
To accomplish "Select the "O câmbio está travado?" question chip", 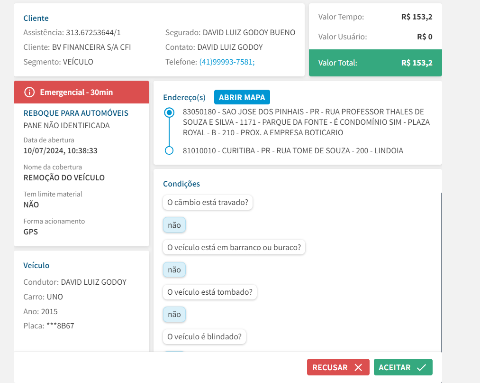I will tap(208, 203).
